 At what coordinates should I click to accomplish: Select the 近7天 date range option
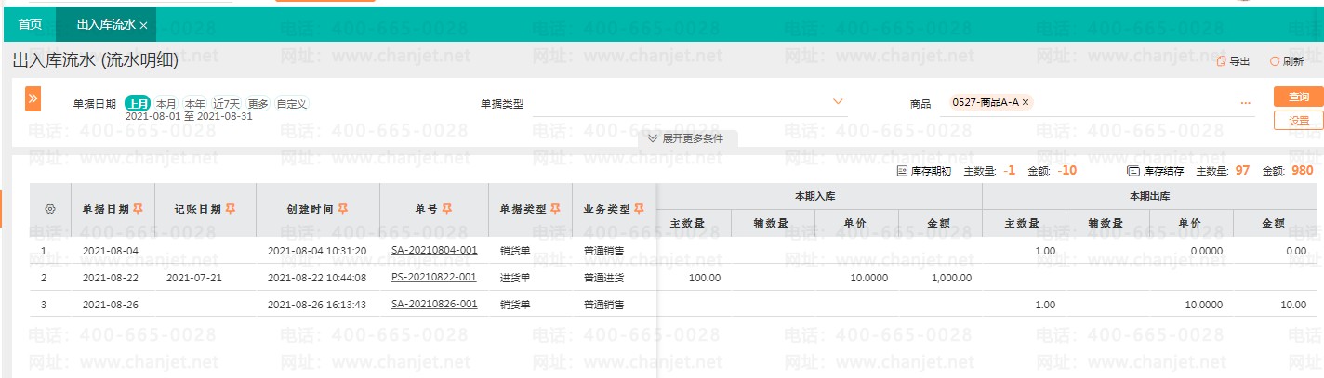pos(226,104)
